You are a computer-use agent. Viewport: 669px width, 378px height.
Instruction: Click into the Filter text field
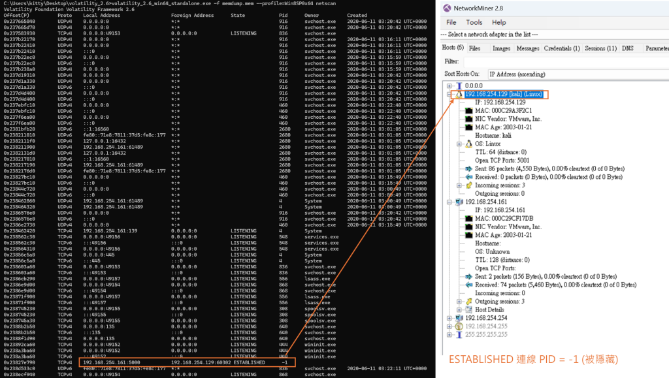(566, 62)
